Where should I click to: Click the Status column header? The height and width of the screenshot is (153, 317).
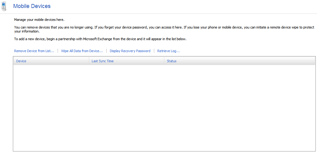click(171, 61)
